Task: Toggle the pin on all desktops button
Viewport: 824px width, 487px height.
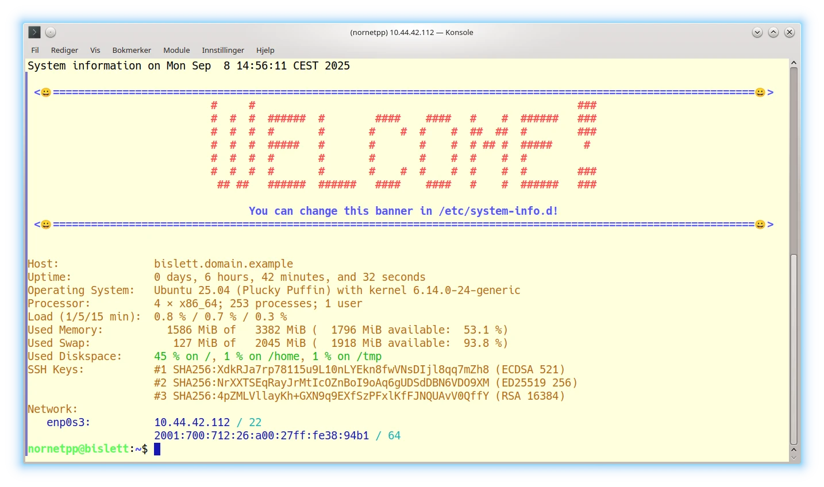Action: coord(51,32)
